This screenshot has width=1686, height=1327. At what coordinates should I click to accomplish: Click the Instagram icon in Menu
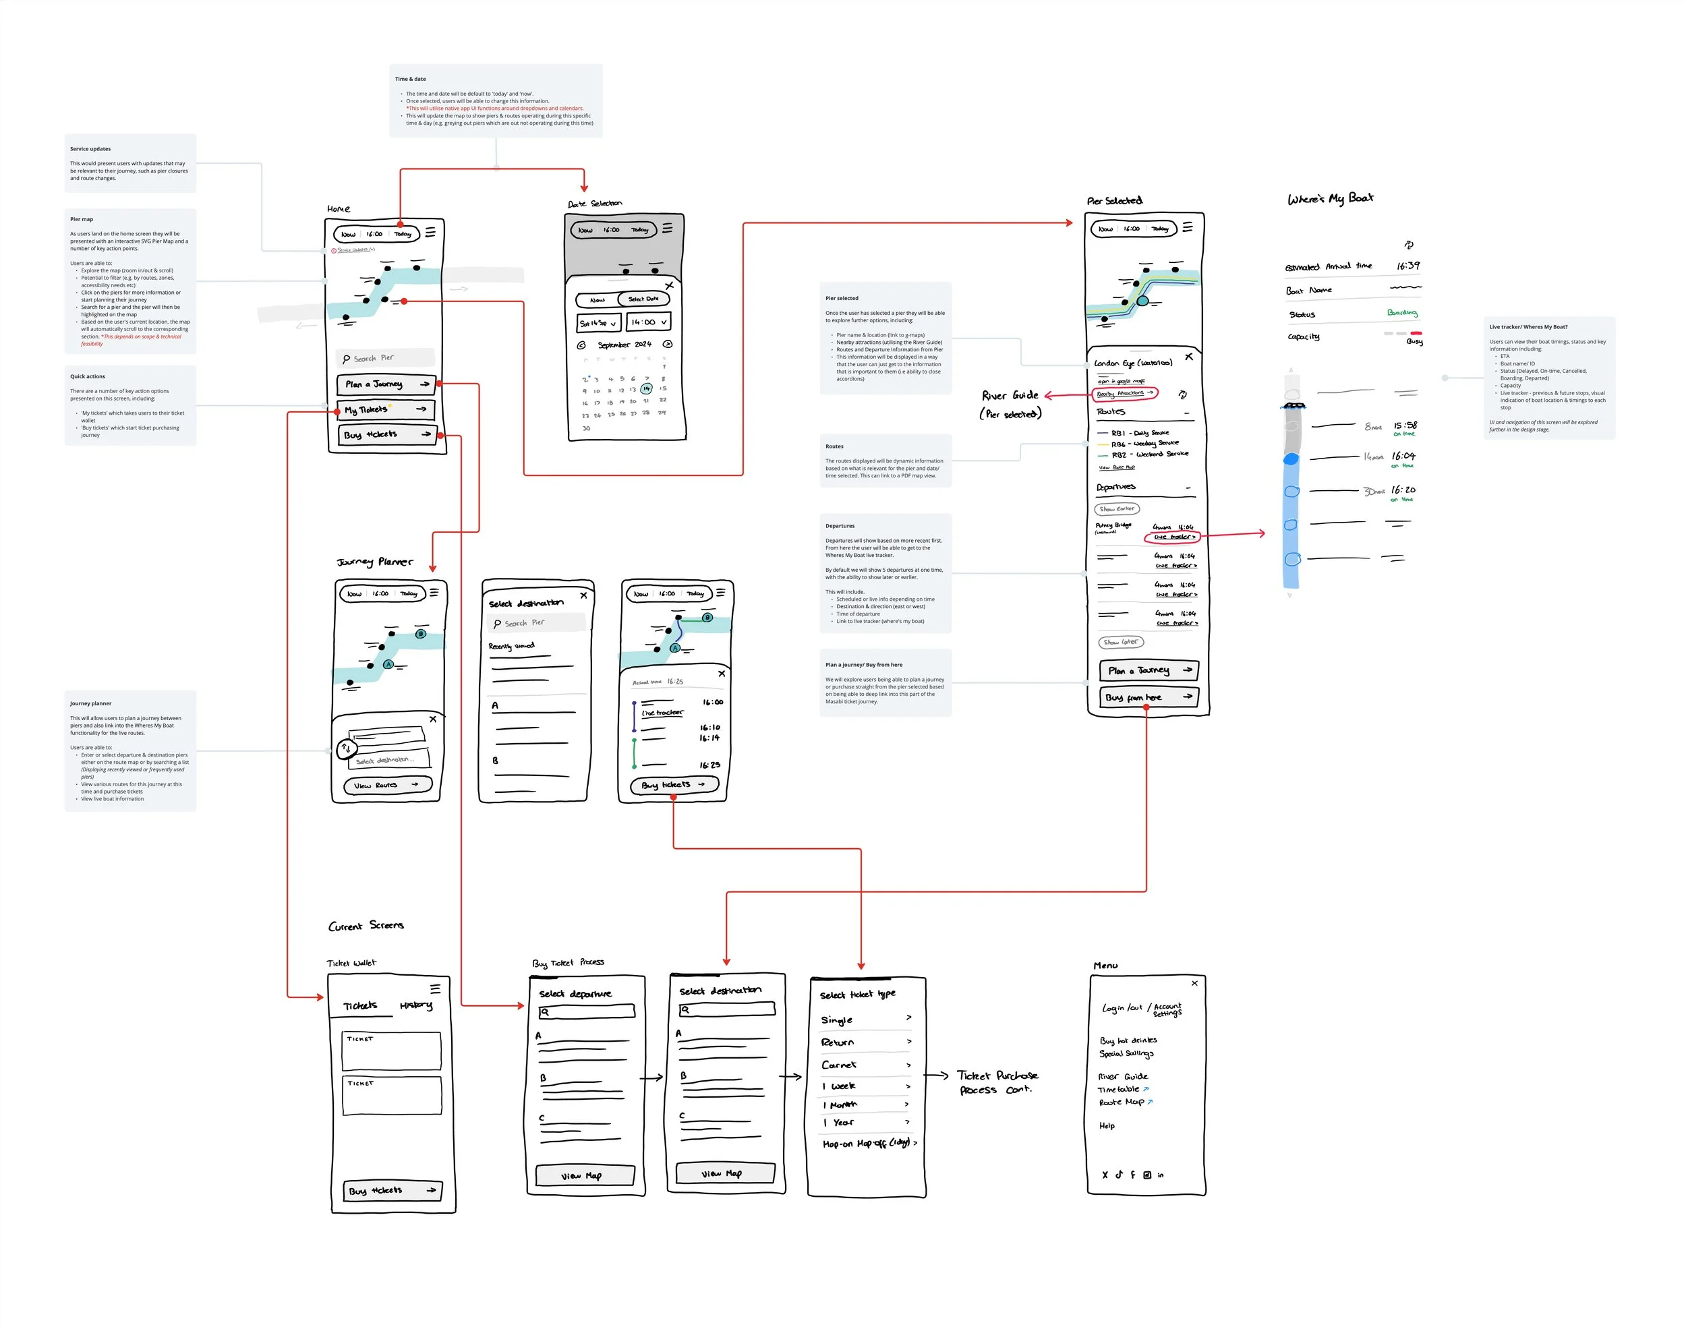coord(1146,1175)
